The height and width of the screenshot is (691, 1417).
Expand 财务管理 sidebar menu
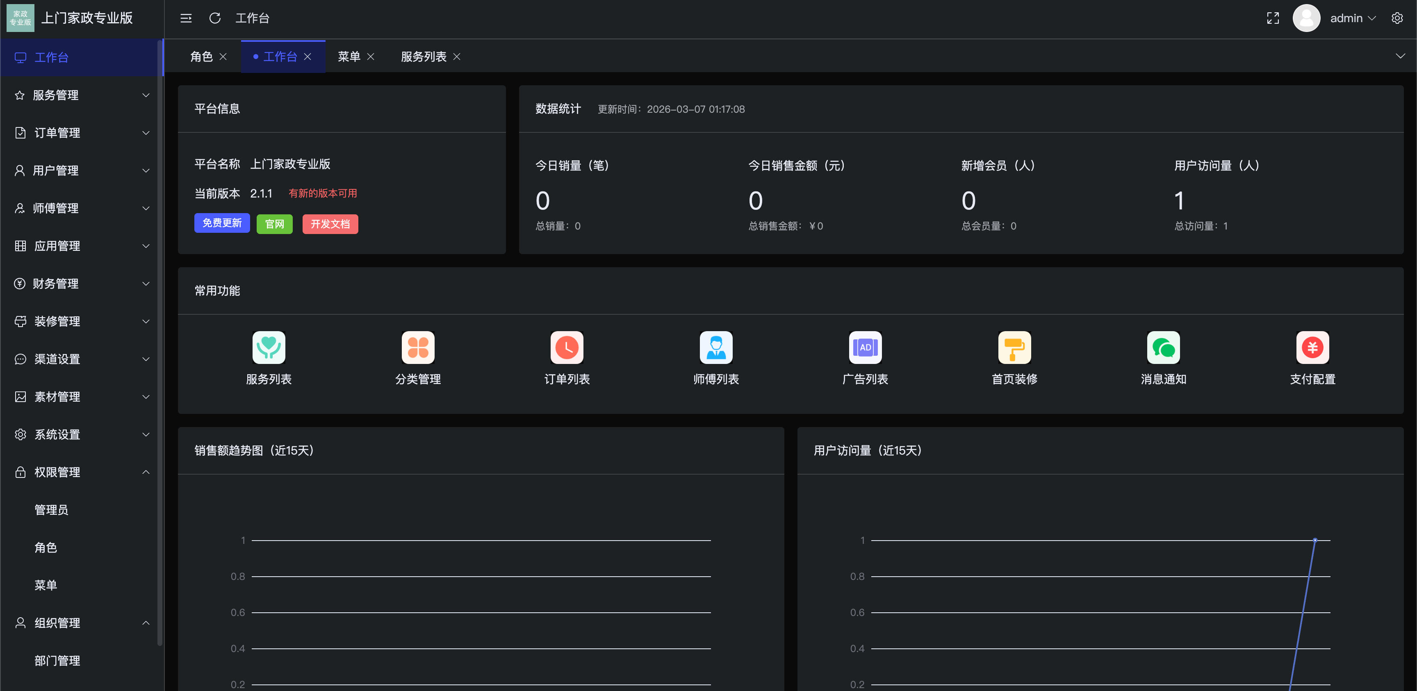point(82,284)
